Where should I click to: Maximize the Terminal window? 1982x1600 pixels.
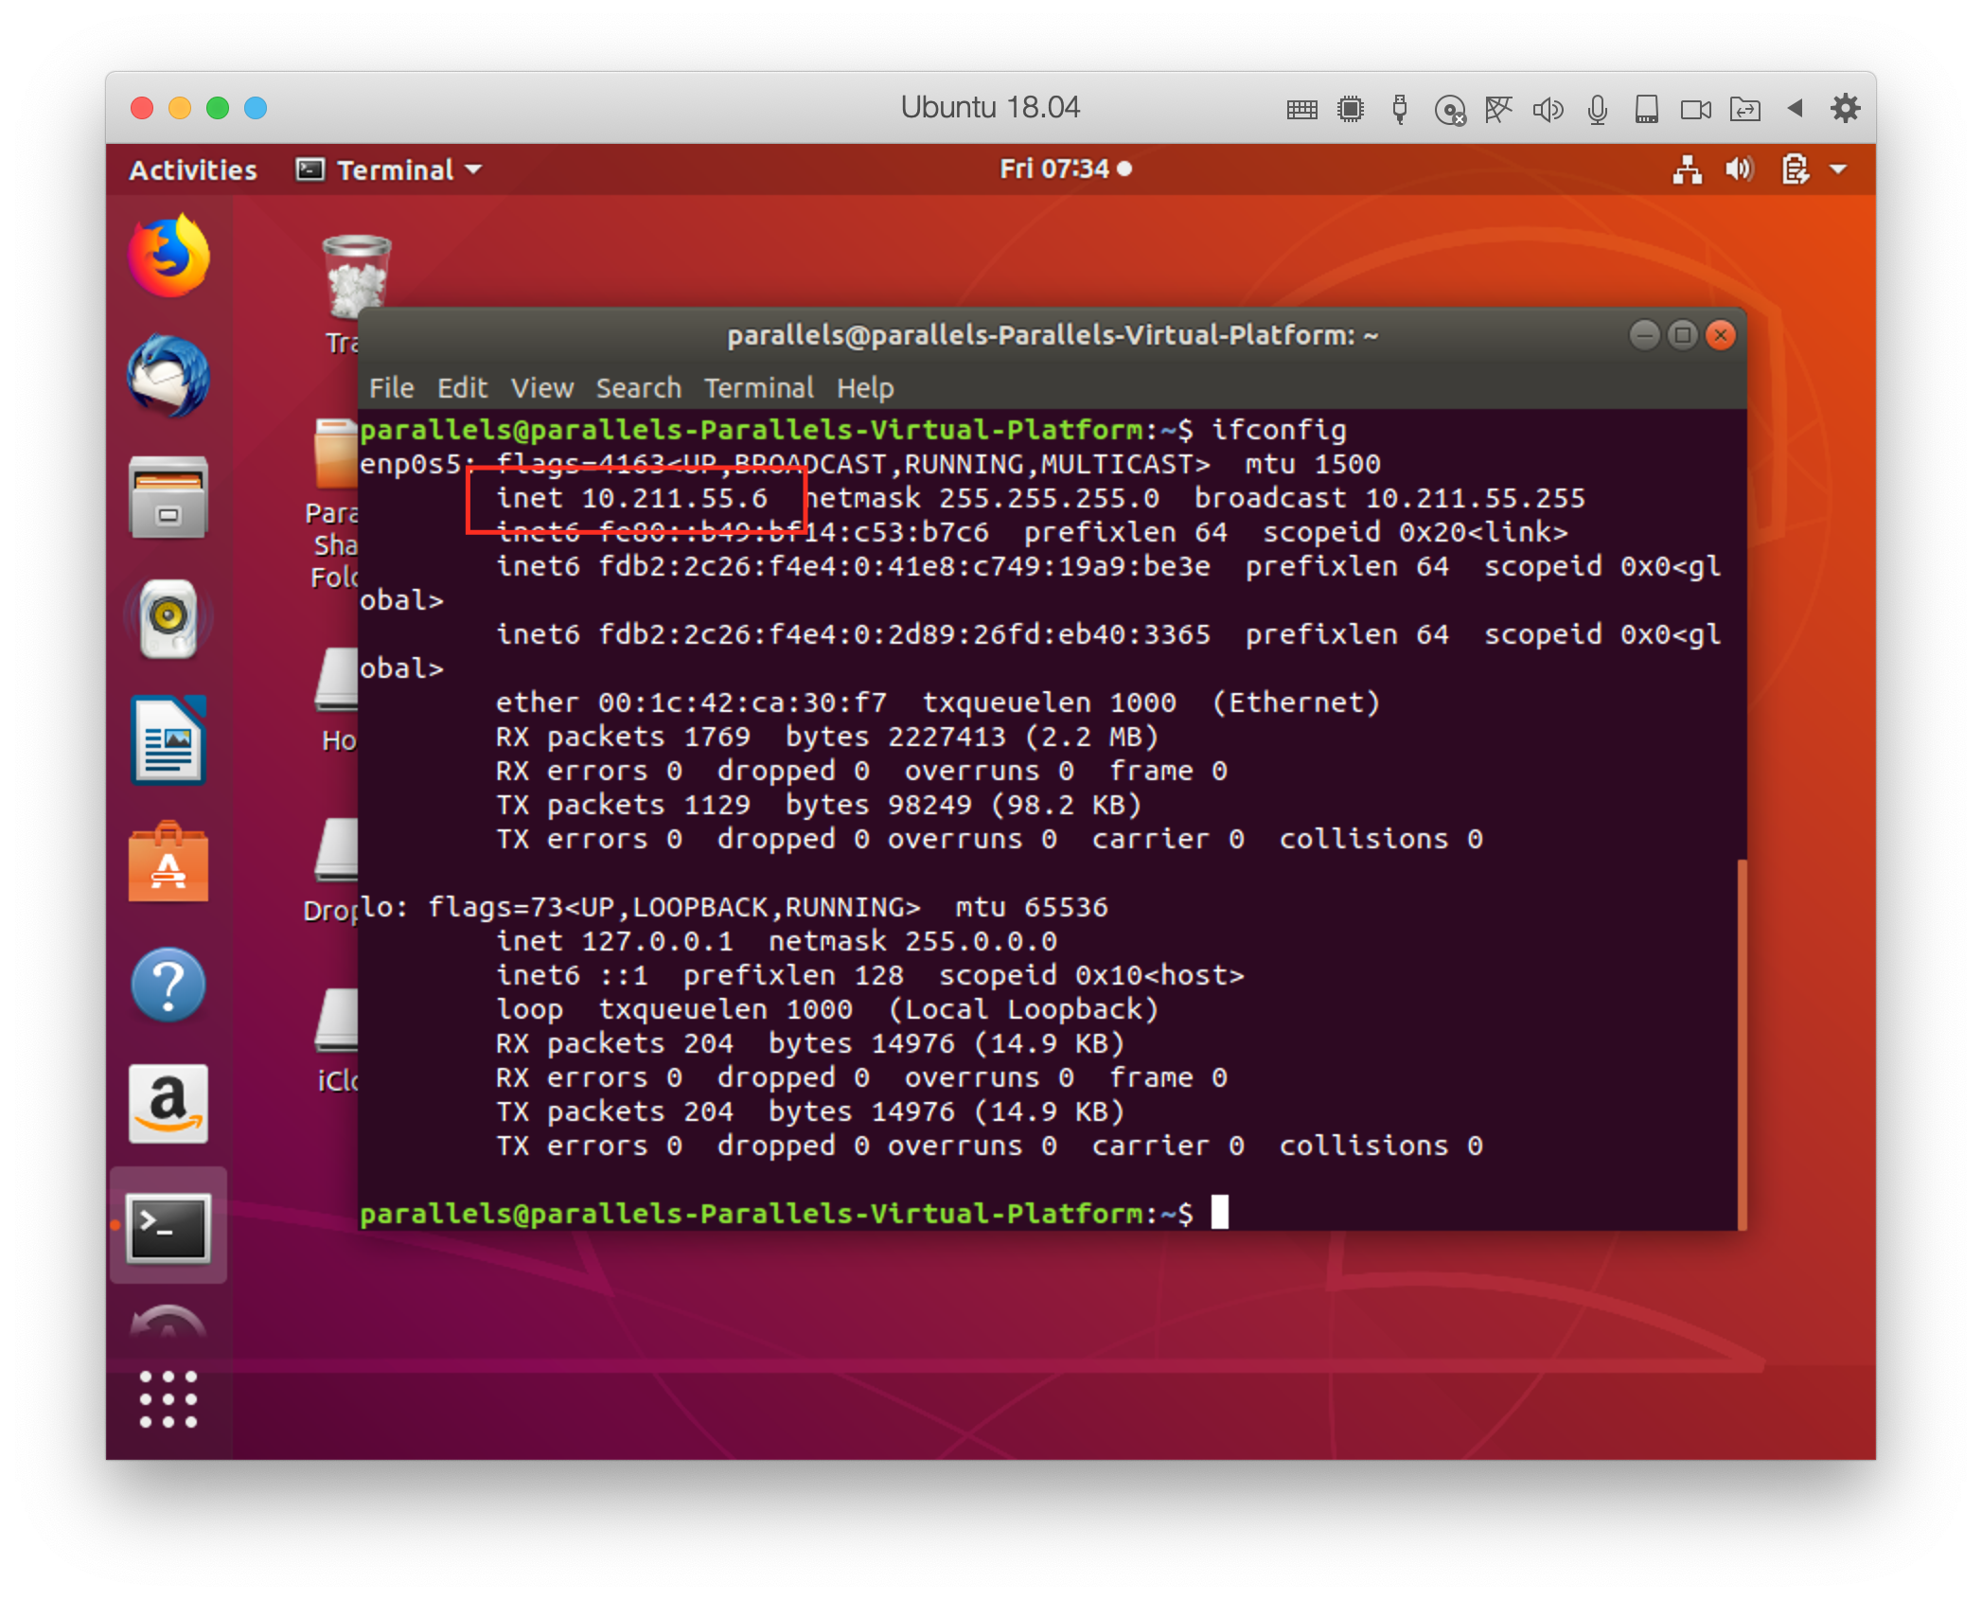[1683, 334]
